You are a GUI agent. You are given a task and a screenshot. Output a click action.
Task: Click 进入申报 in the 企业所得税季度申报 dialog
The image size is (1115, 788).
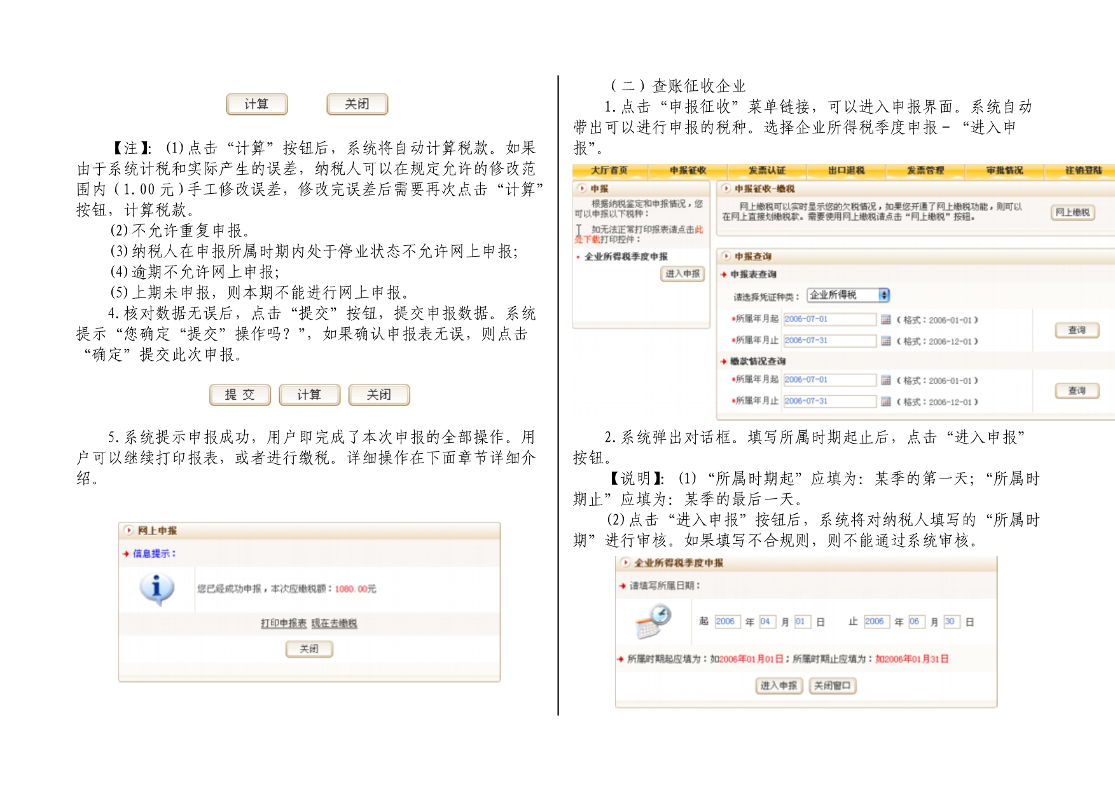pos(779,686)
